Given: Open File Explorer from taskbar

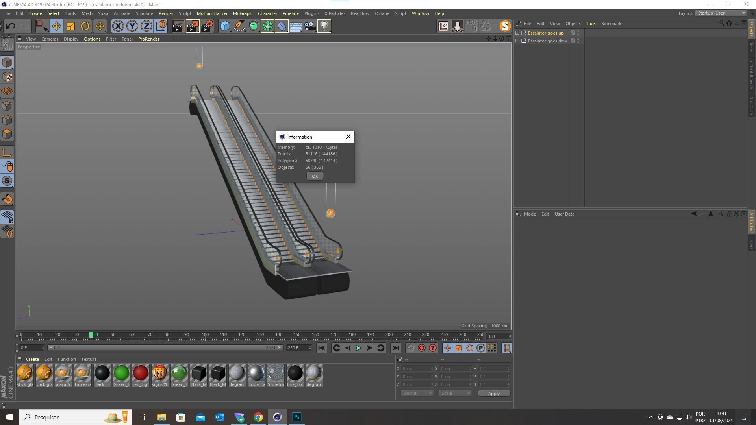Looking at the screenshot, I should click(161, 417).
